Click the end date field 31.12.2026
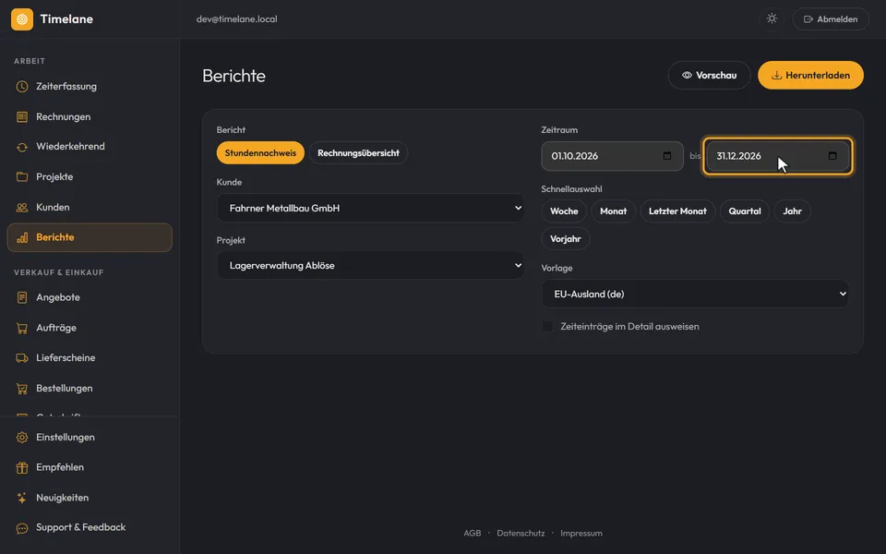Image resolution: width=886 pixels, height=554 pixels. click(x=777, y=156)
